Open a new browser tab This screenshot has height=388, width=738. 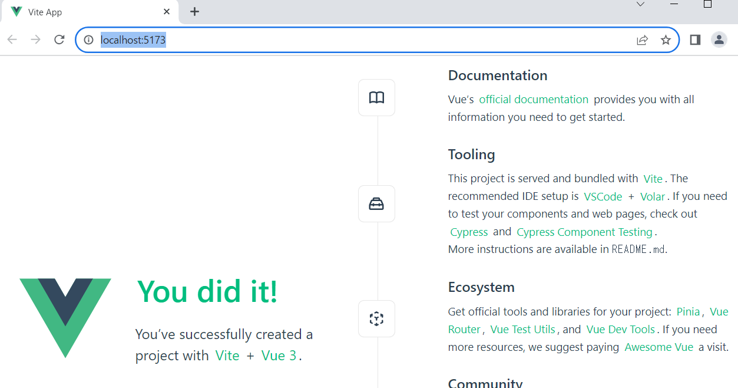(194, 11)
